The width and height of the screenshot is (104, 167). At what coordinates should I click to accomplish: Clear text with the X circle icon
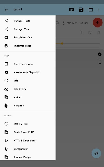coord(100,54)
